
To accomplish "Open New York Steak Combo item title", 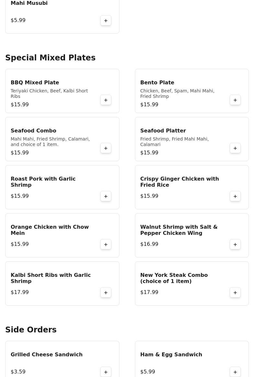I will [174, 278].
